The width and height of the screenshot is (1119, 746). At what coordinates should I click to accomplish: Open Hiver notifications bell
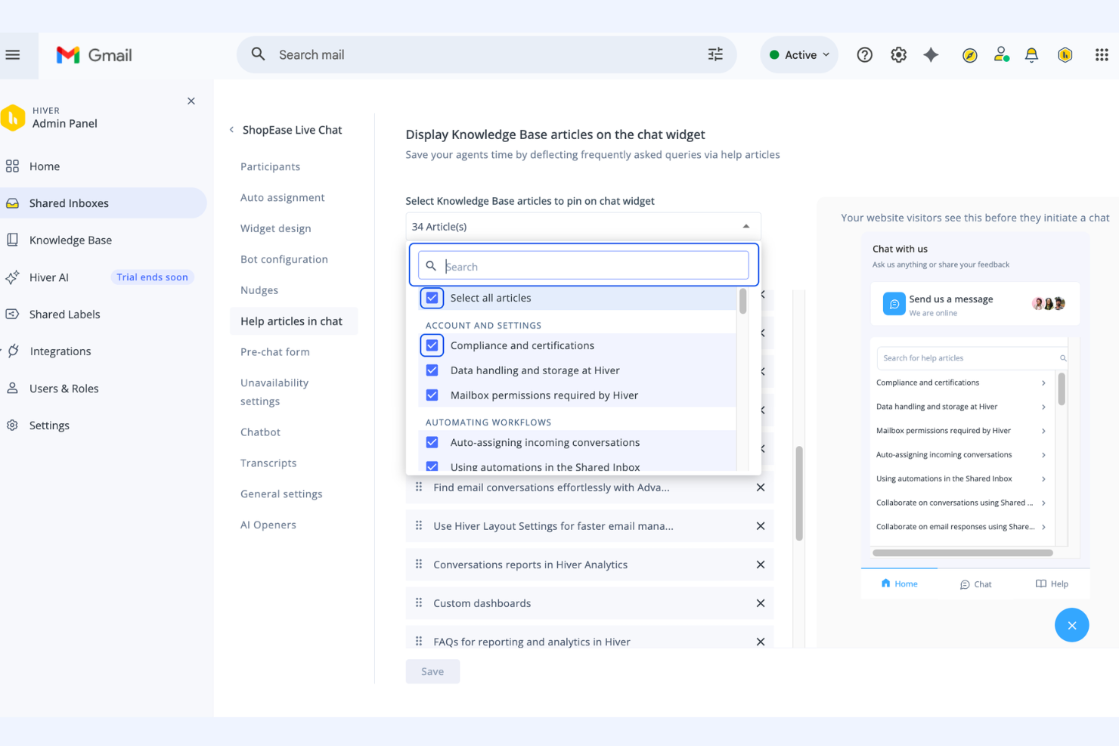(x=1031, y=54)
